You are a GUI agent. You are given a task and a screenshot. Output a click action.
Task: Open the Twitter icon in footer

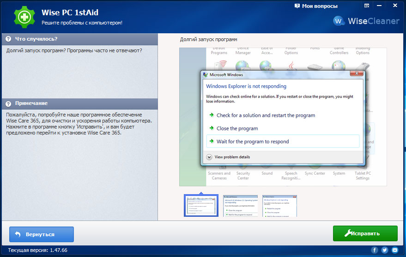(x=384, y=250)
